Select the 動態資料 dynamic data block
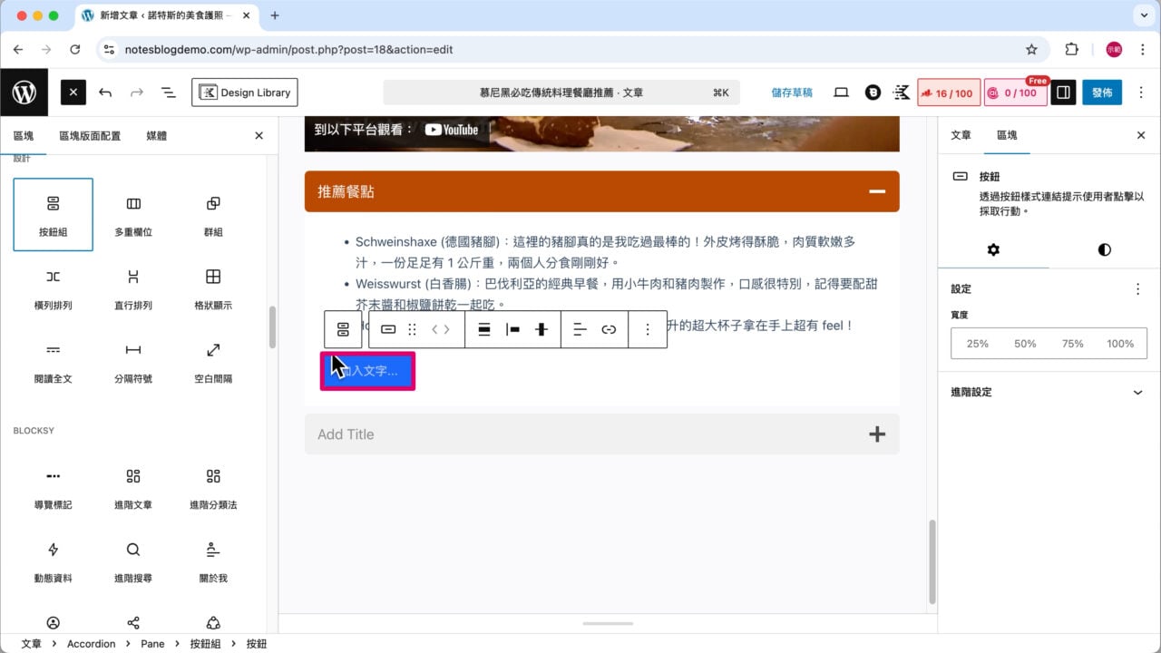Viewport: 1161px width, 653px height. (53, 560)
